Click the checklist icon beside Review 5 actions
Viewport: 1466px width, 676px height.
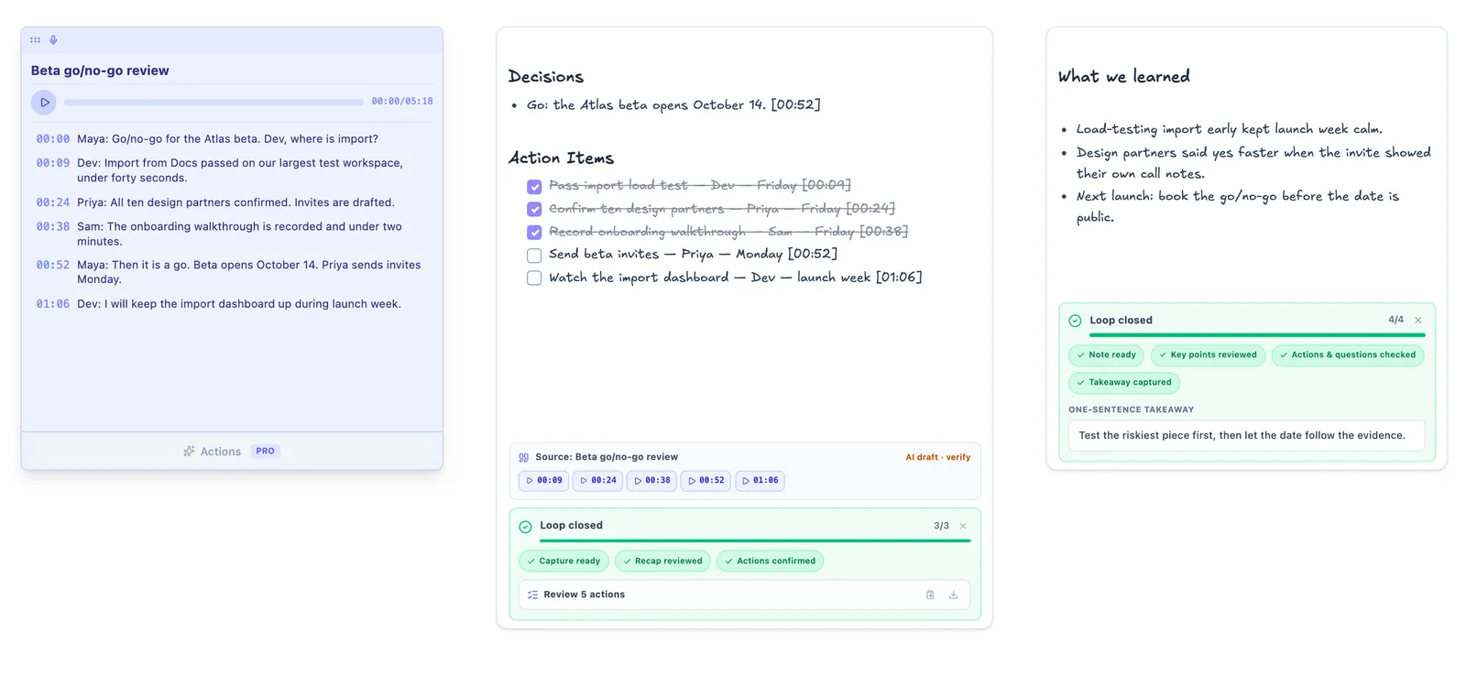pyautogui.click(x=532, y=595)
